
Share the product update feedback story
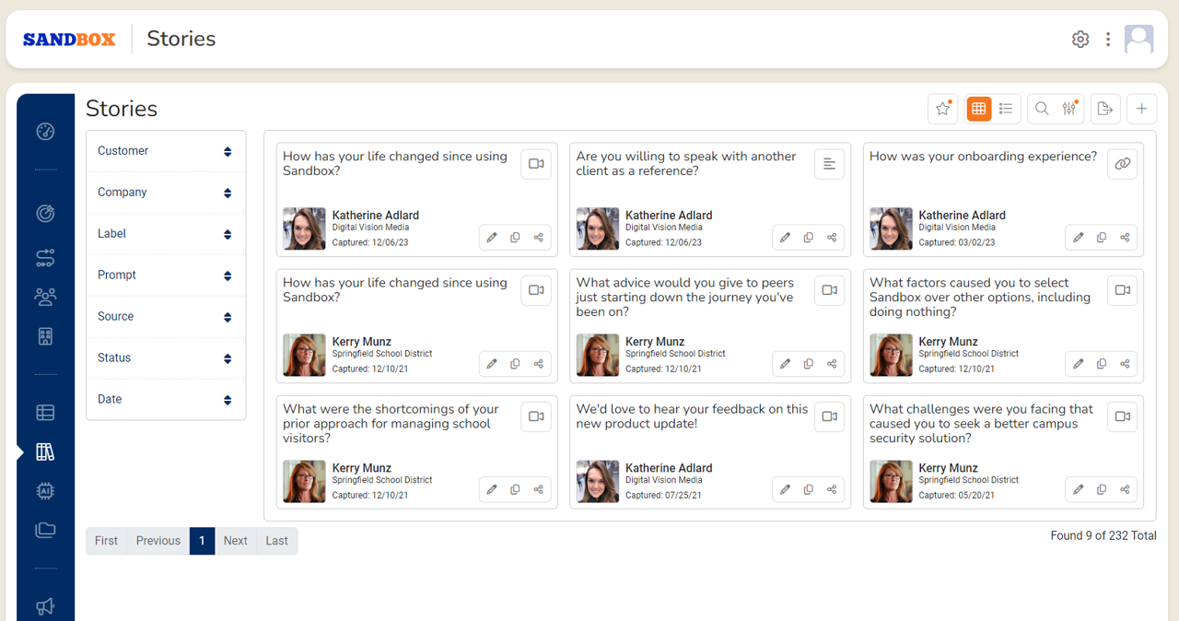click(832, 490)
